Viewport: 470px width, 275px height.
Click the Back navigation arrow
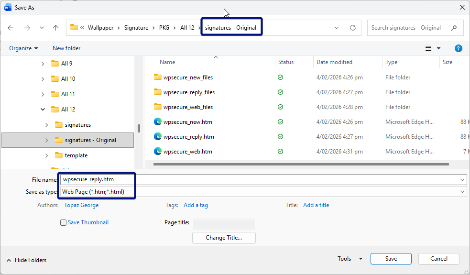(x=11, y=28)
